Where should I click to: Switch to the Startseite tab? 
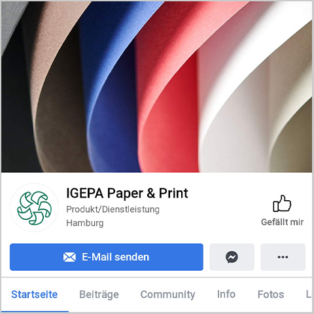point(35,294)
